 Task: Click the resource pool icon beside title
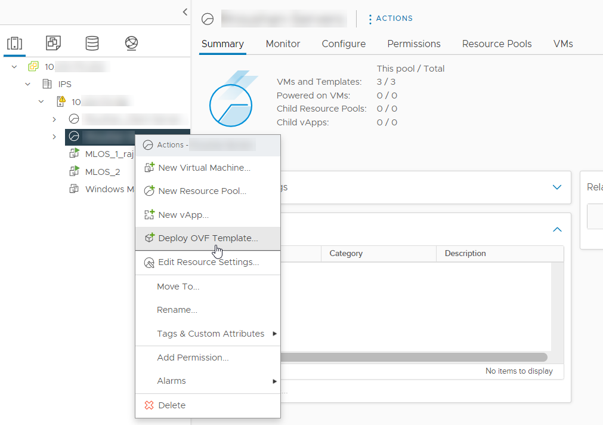[208, 19]
